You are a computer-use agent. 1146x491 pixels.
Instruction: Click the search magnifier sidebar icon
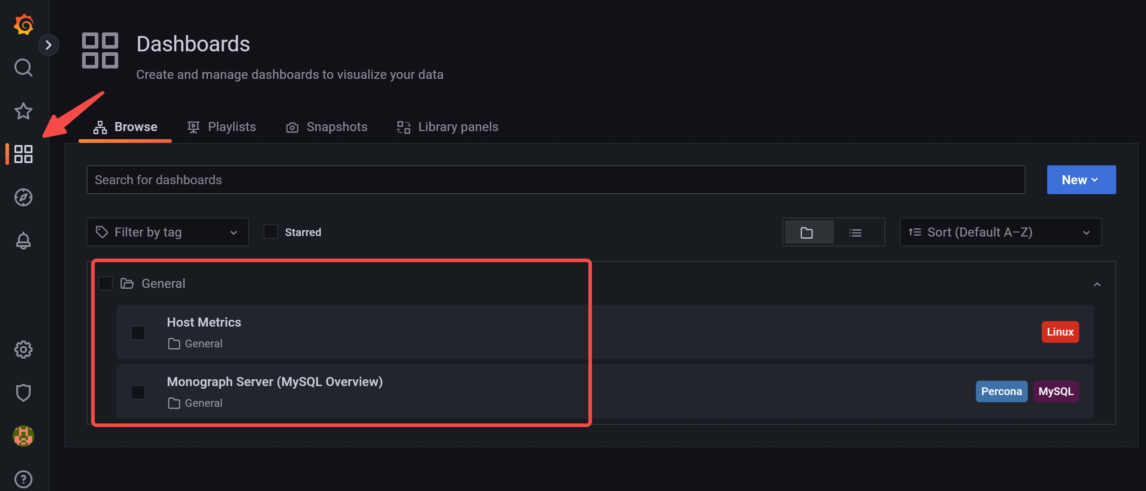pos(23,68)
